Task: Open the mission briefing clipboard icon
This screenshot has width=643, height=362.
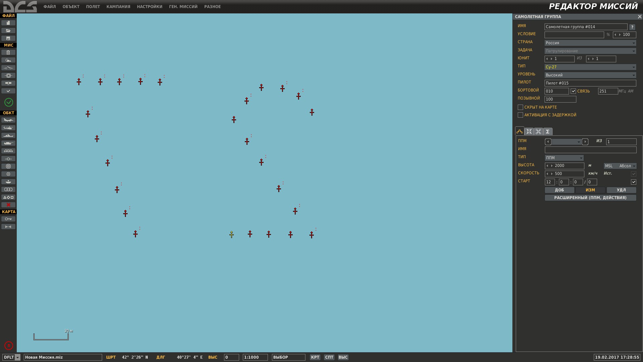Action: pos(8,52)
